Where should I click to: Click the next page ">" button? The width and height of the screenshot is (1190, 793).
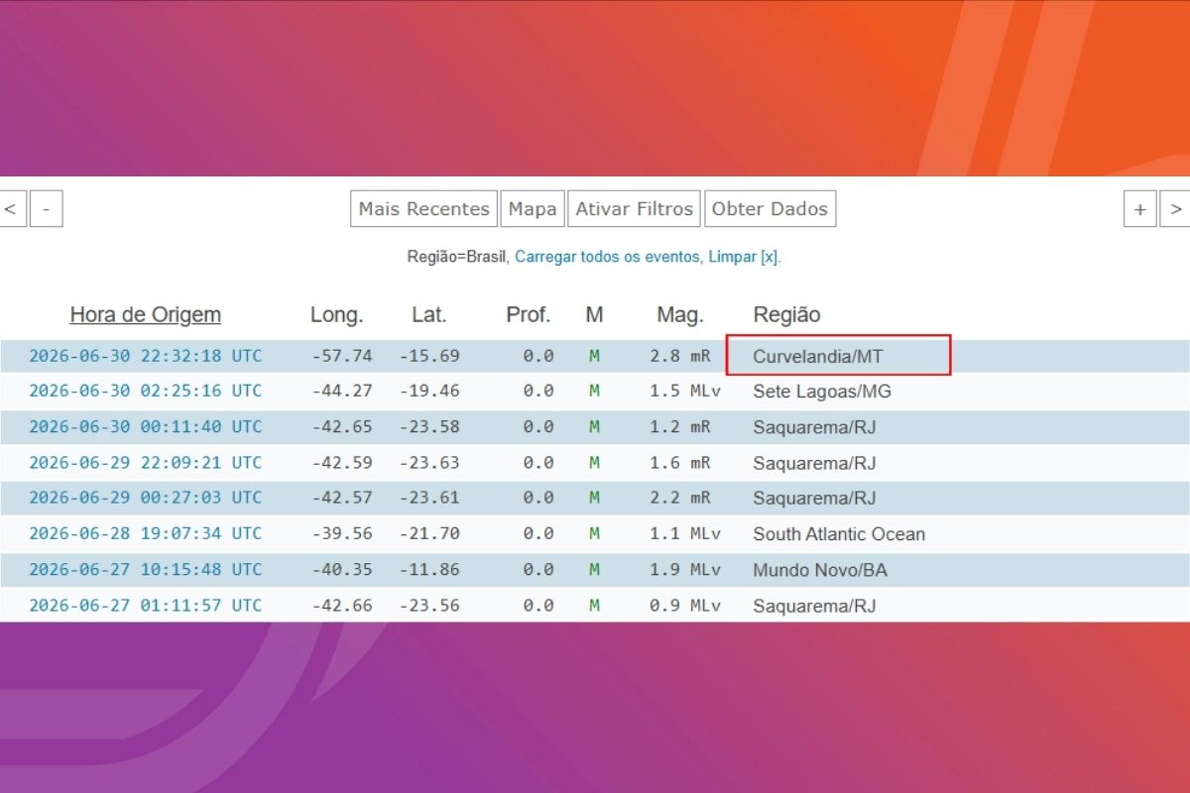tap(1176, 209)
